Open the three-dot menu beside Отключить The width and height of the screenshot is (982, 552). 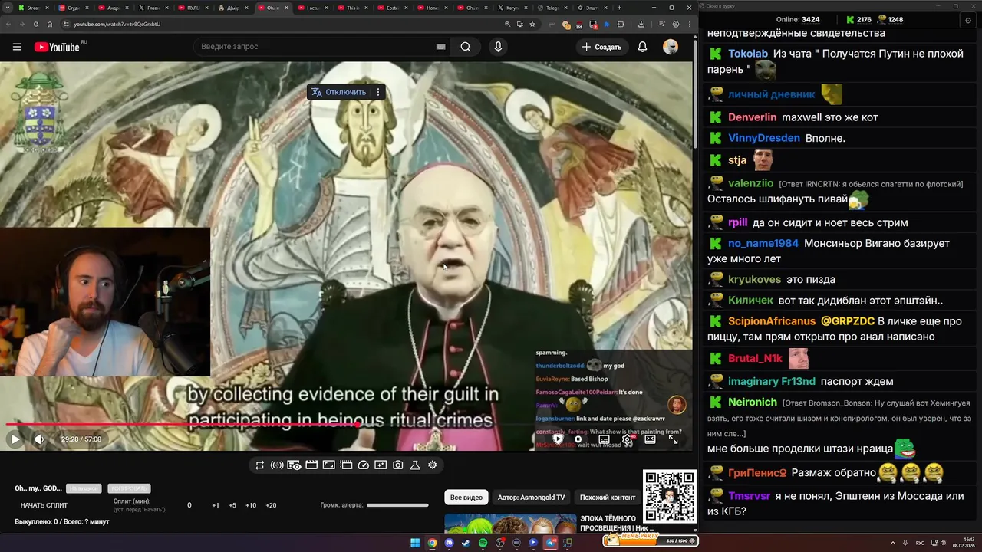tap(377, 92)
